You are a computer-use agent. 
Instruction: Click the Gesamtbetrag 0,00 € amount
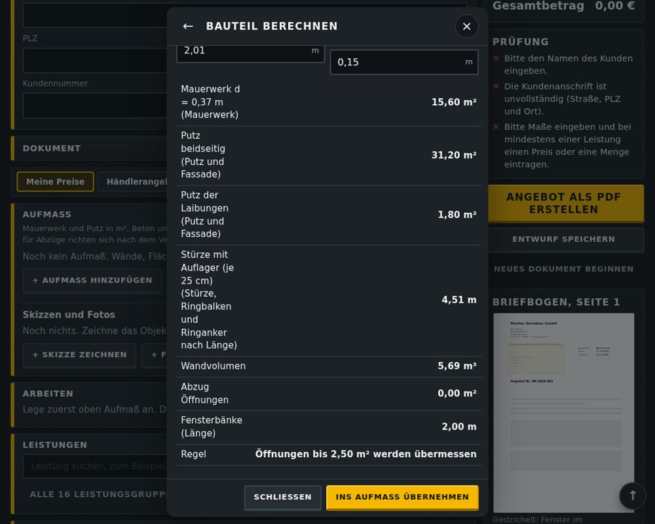click(615, 6)
